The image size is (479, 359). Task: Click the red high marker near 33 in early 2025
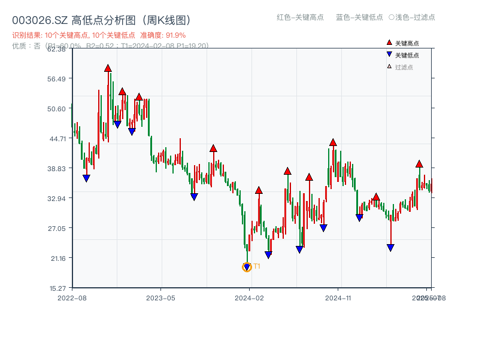tap(377, 197)
